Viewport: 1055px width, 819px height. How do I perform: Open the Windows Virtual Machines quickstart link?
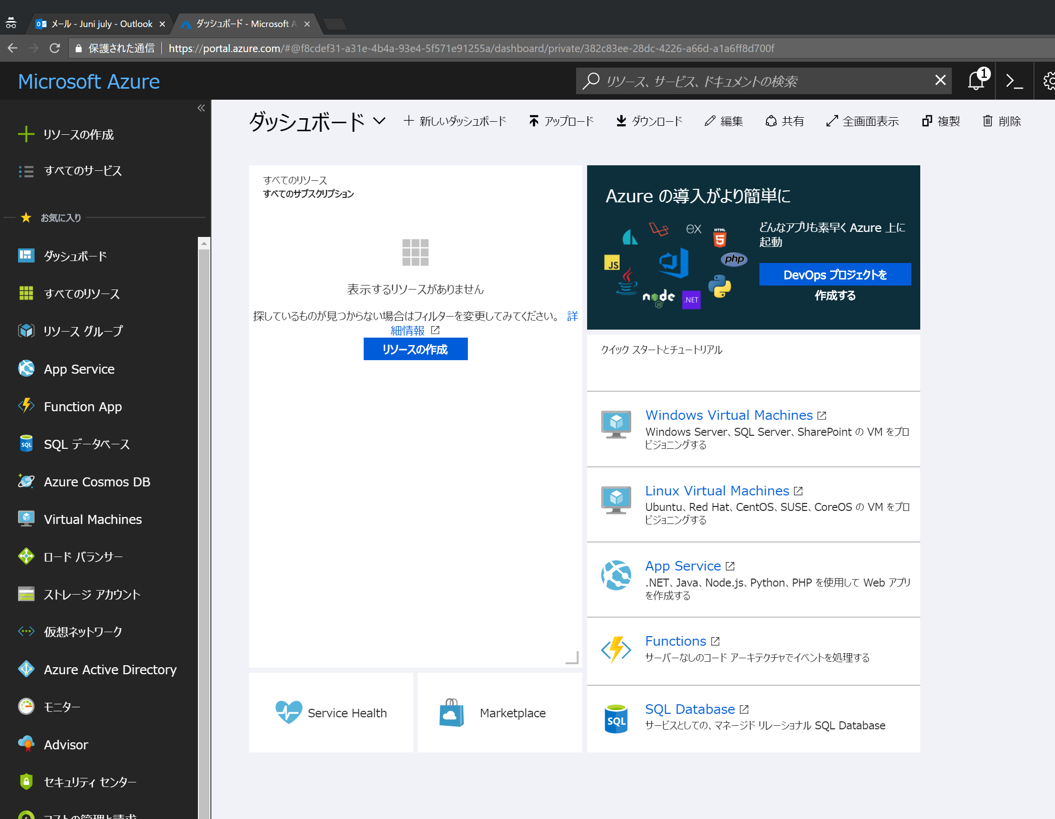tap(729, 415)
